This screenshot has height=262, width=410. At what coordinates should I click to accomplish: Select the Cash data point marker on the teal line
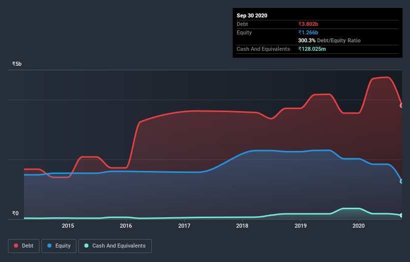pyautogui.click(x=402, y=215)
